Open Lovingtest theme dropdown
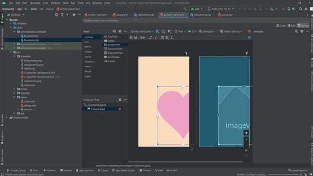Viewport: 313px width, 176px height. point(207,31)
